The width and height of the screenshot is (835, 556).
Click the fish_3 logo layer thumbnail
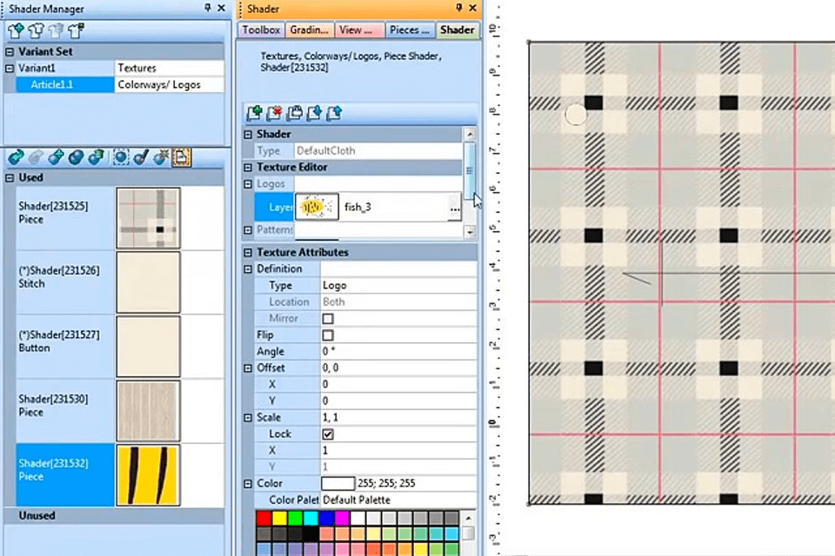coord(317,208)
